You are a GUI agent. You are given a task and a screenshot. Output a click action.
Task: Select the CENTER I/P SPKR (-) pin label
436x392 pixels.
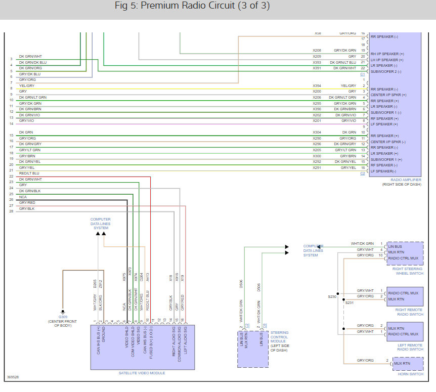(x=388, y=142)
